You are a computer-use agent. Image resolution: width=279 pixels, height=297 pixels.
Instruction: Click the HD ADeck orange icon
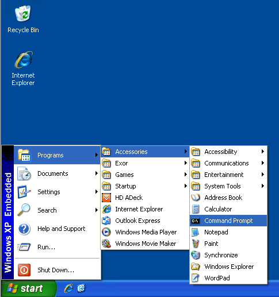106,198
